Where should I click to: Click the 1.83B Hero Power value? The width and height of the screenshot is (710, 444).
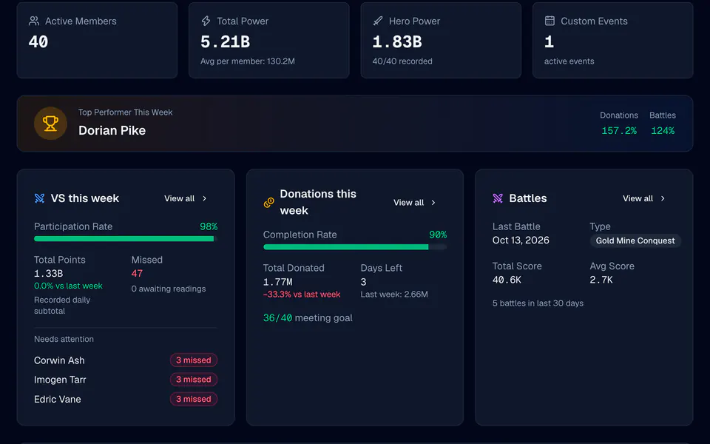(397, 41)
